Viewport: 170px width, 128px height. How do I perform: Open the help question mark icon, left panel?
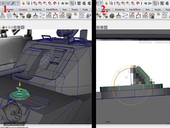coord(18,3)
